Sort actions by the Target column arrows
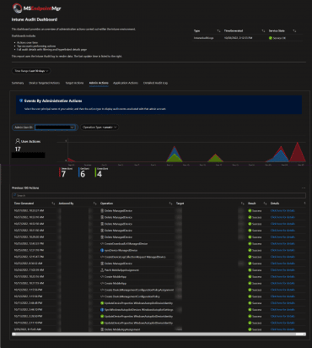 [x=242, y=204]
